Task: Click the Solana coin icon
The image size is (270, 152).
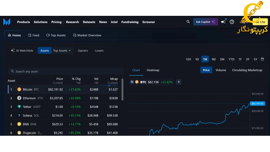Action: [x=19, y=115]
